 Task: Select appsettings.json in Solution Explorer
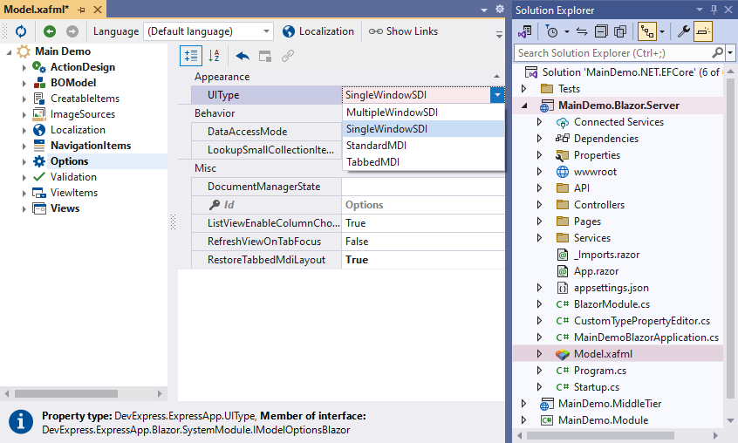coord(611,288)
